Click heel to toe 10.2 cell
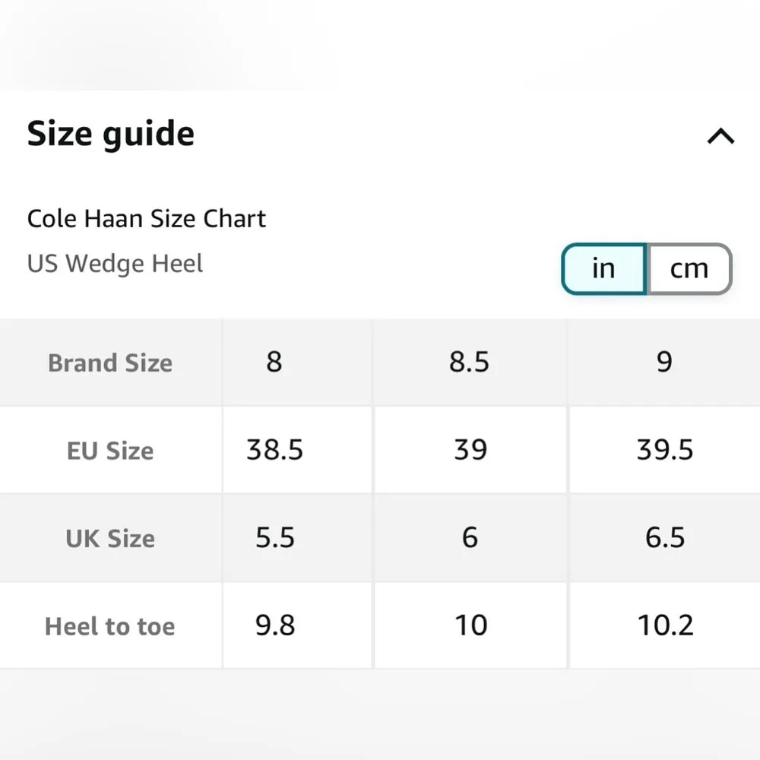The image size is (760, 760). pyautogui.click(x=665, y=625)
